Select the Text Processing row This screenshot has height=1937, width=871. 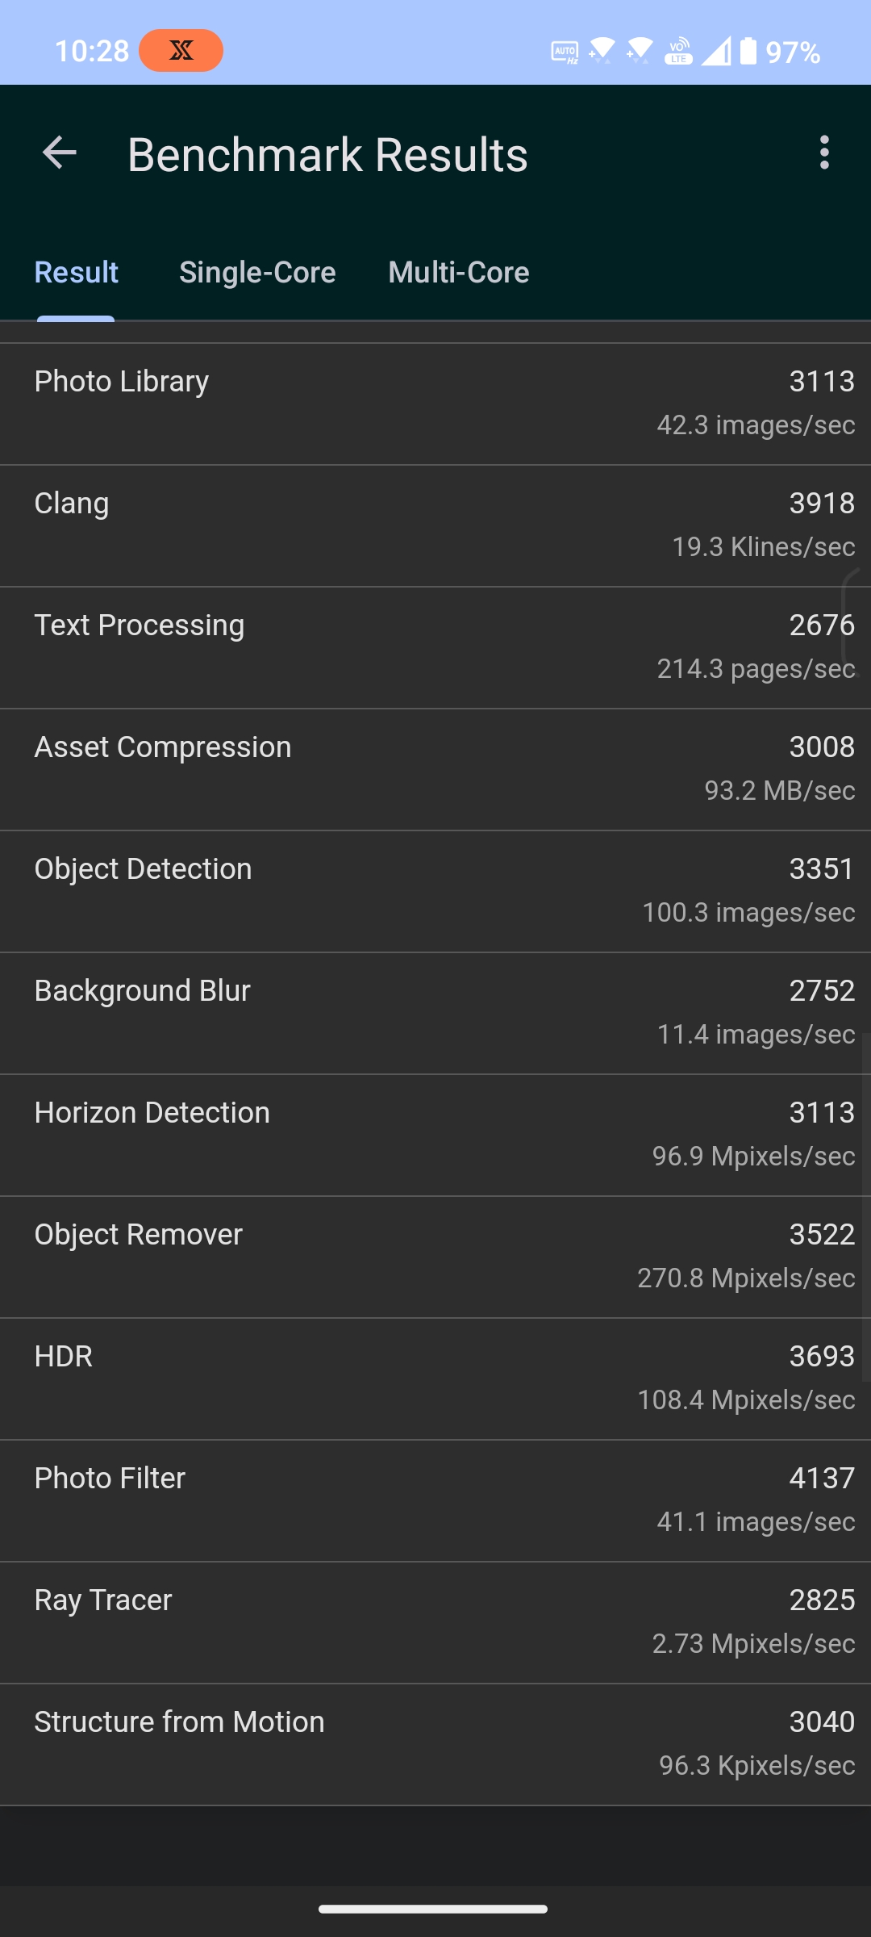coord(435,648)
